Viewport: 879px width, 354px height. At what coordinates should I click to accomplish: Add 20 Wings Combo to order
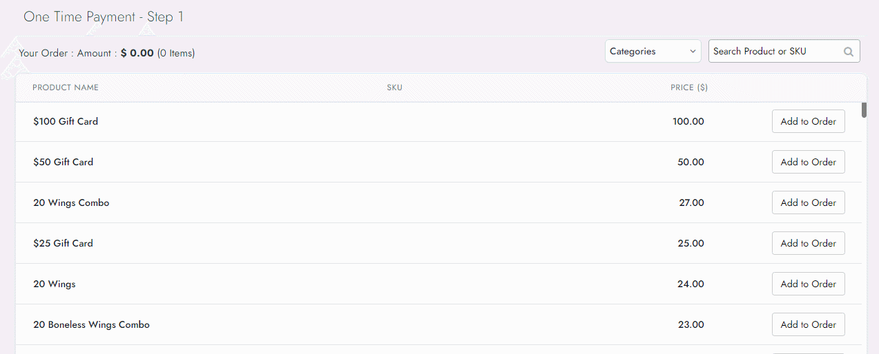click(x=808, y=203)
